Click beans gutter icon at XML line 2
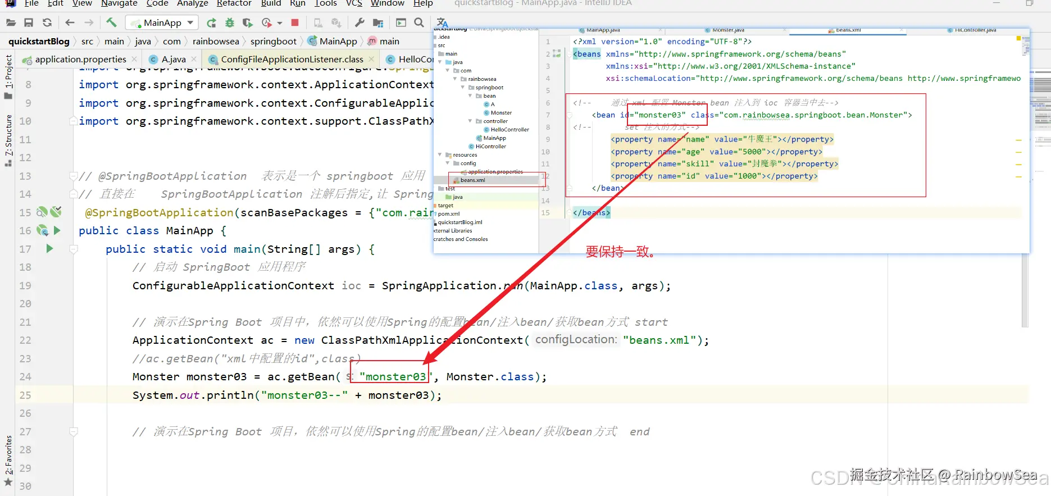The height and width of the screenshot is (496, 1051). pyautogui.click(x=557, y=54)
